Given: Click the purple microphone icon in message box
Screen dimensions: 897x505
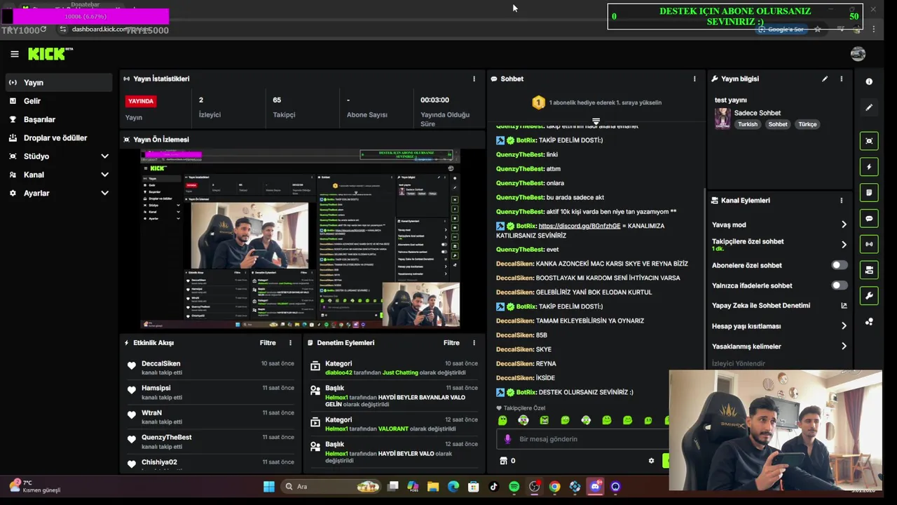Looking at the screenshot, I should [507, 439].
